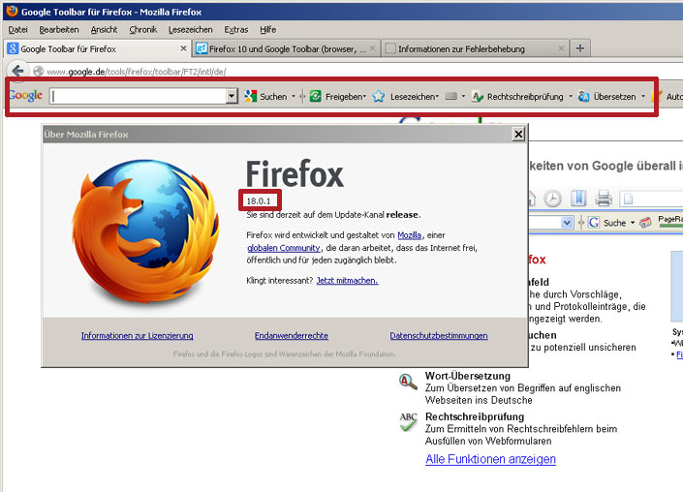Expand the Freigeben dropdown arrow
683x492 pixels.
(364, 96)
